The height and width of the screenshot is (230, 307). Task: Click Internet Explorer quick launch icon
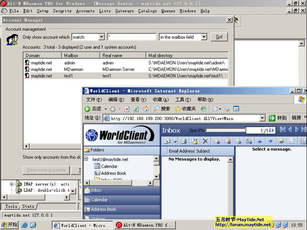coord(24,224)
